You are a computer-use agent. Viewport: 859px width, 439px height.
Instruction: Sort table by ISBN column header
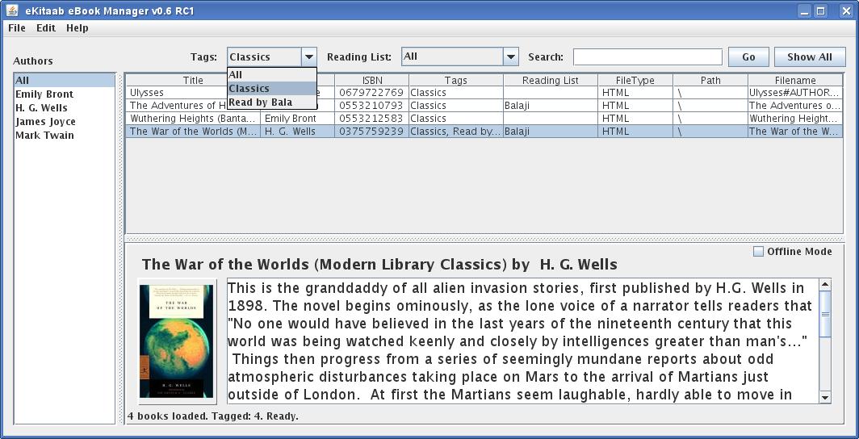point(372,81)
